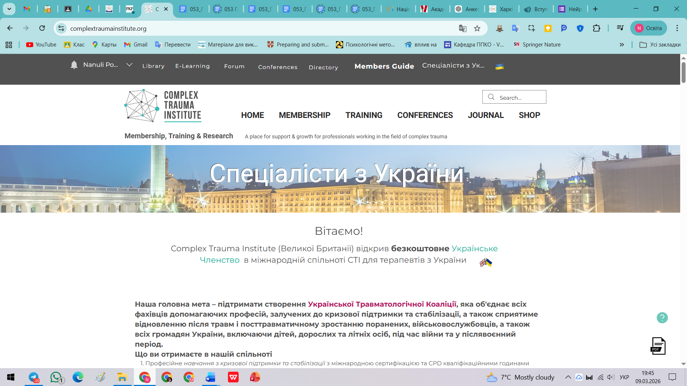
Task: Open tab search dropdown arrow
Action: [x=9, y=9]
